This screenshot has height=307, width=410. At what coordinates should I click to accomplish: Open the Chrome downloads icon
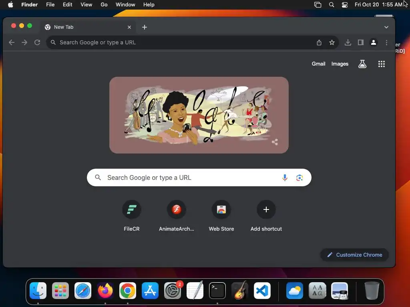[x=348, y=42]
